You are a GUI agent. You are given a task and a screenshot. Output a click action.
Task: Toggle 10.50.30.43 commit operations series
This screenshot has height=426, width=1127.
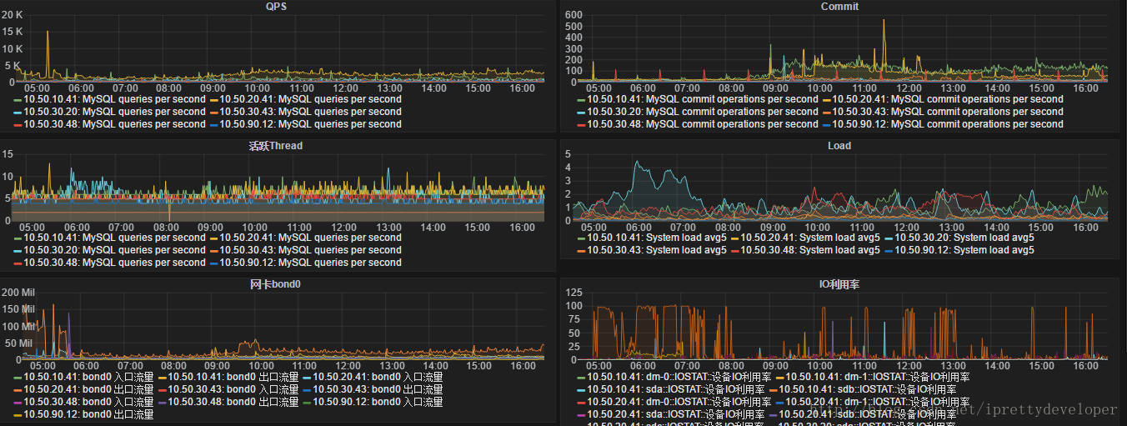tap(943, 111)
